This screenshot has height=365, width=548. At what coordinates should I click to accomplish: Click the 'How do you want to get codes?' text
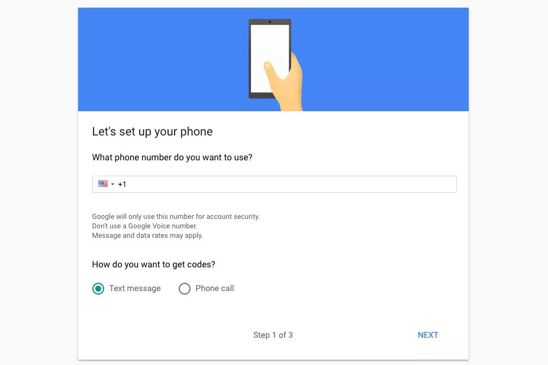[x=154, y=264]
